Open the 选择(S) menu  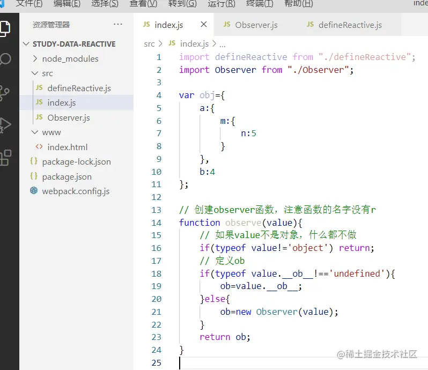click(105, 4)
